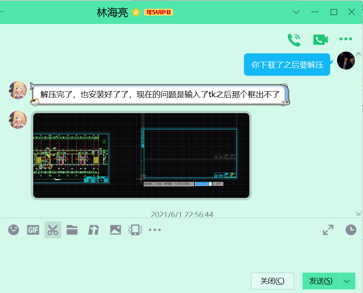
Task: Click the folder icon to send file
Action: click(72, 230)
